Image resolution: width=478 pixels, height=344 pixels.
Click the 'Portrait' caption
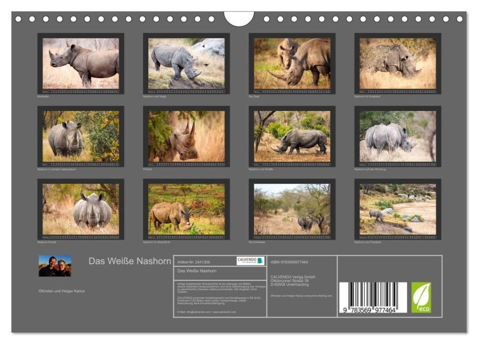(147, 169)
